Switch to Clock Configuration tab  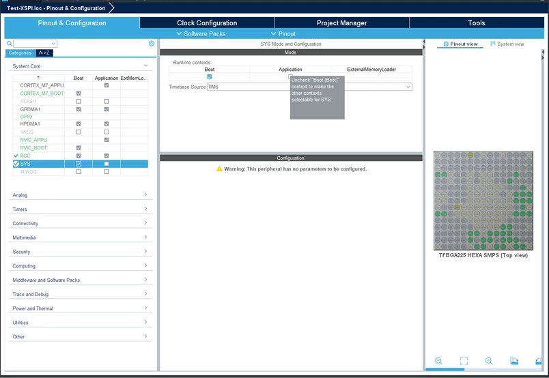207,23
